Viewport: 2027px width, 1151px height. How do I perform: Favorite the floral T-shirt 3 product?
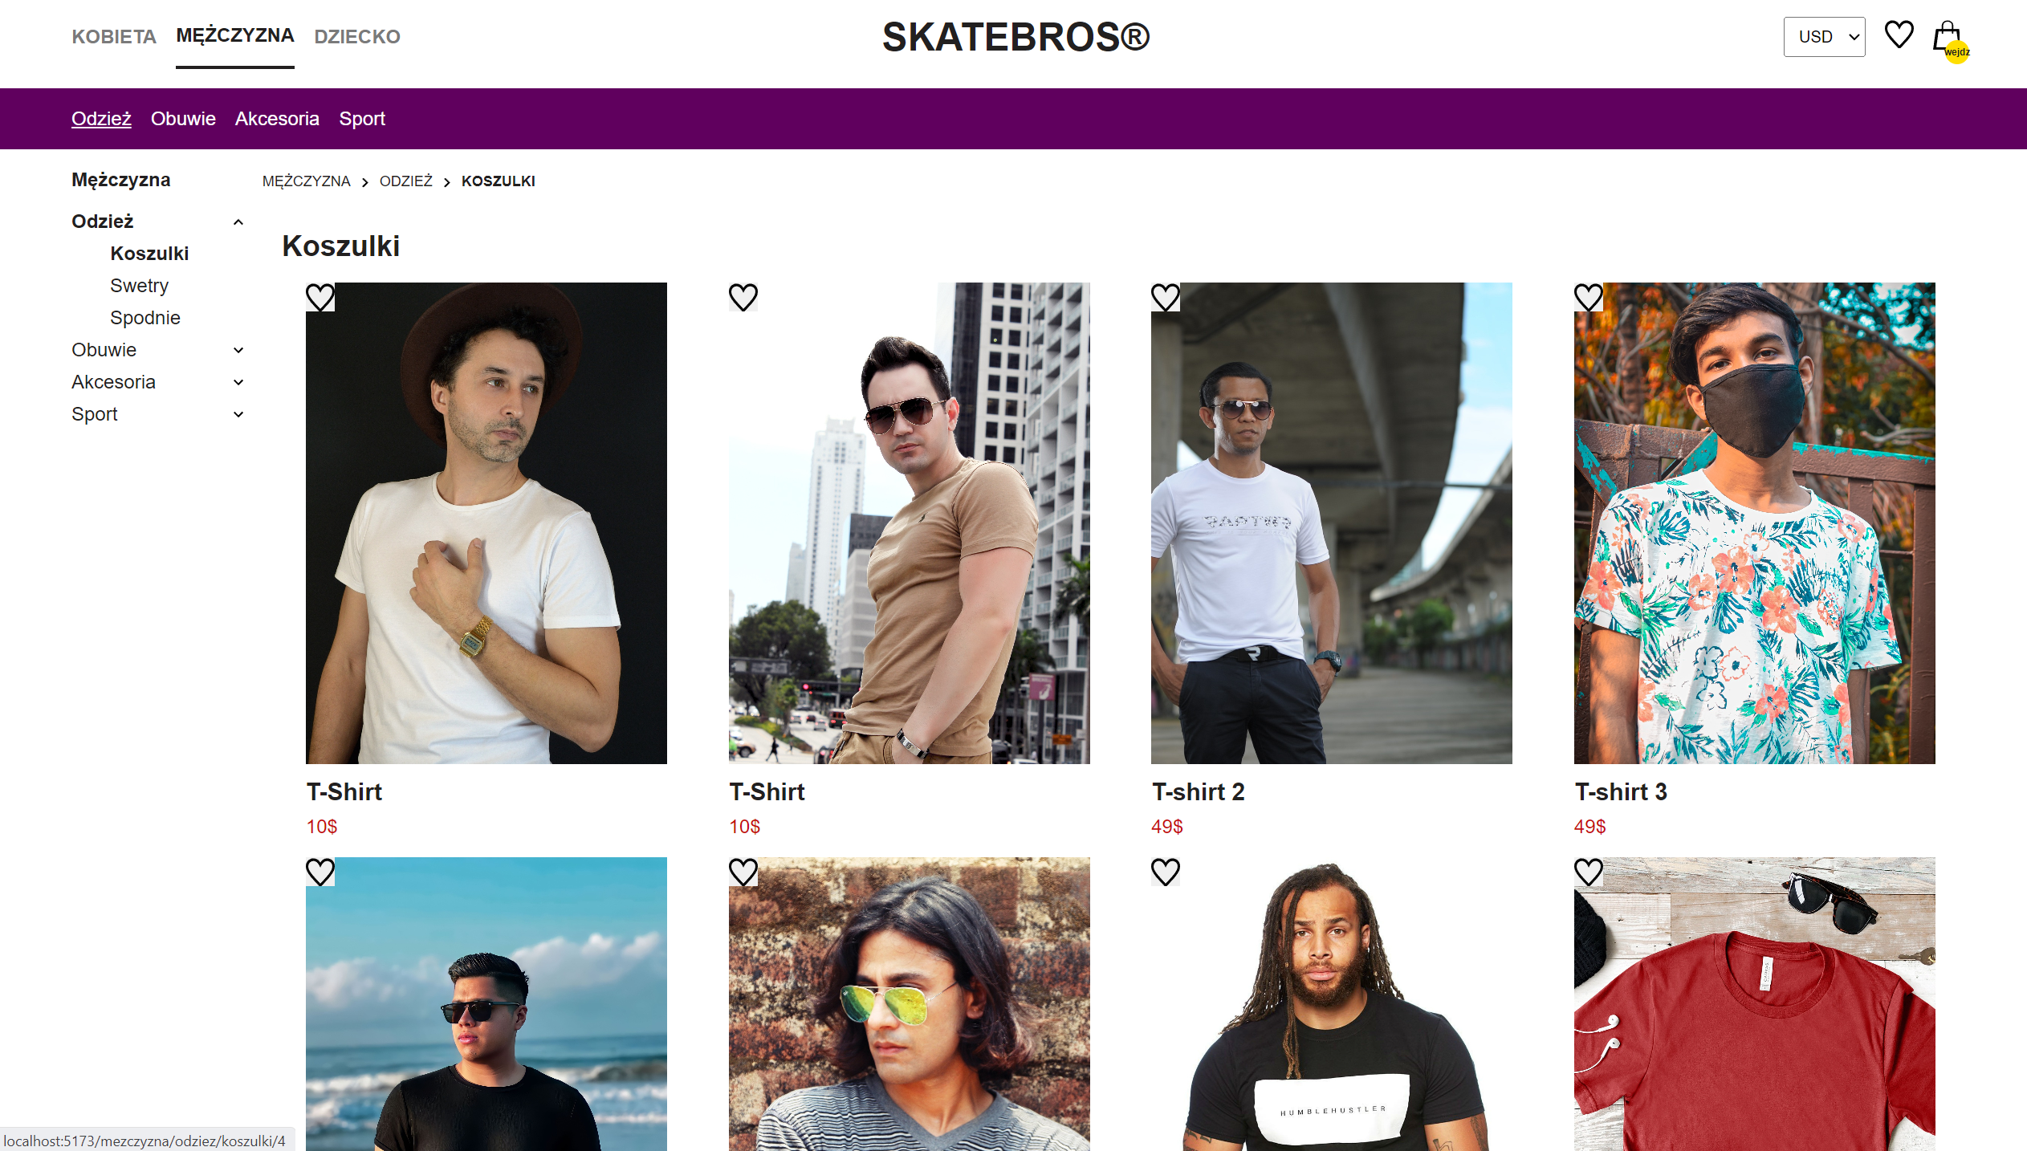[x=1588, y=297]
